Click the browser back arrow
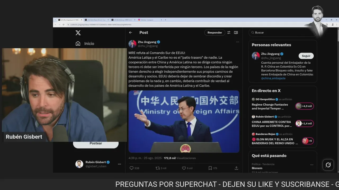Screen dimensions: 339x190 [56, 25]
